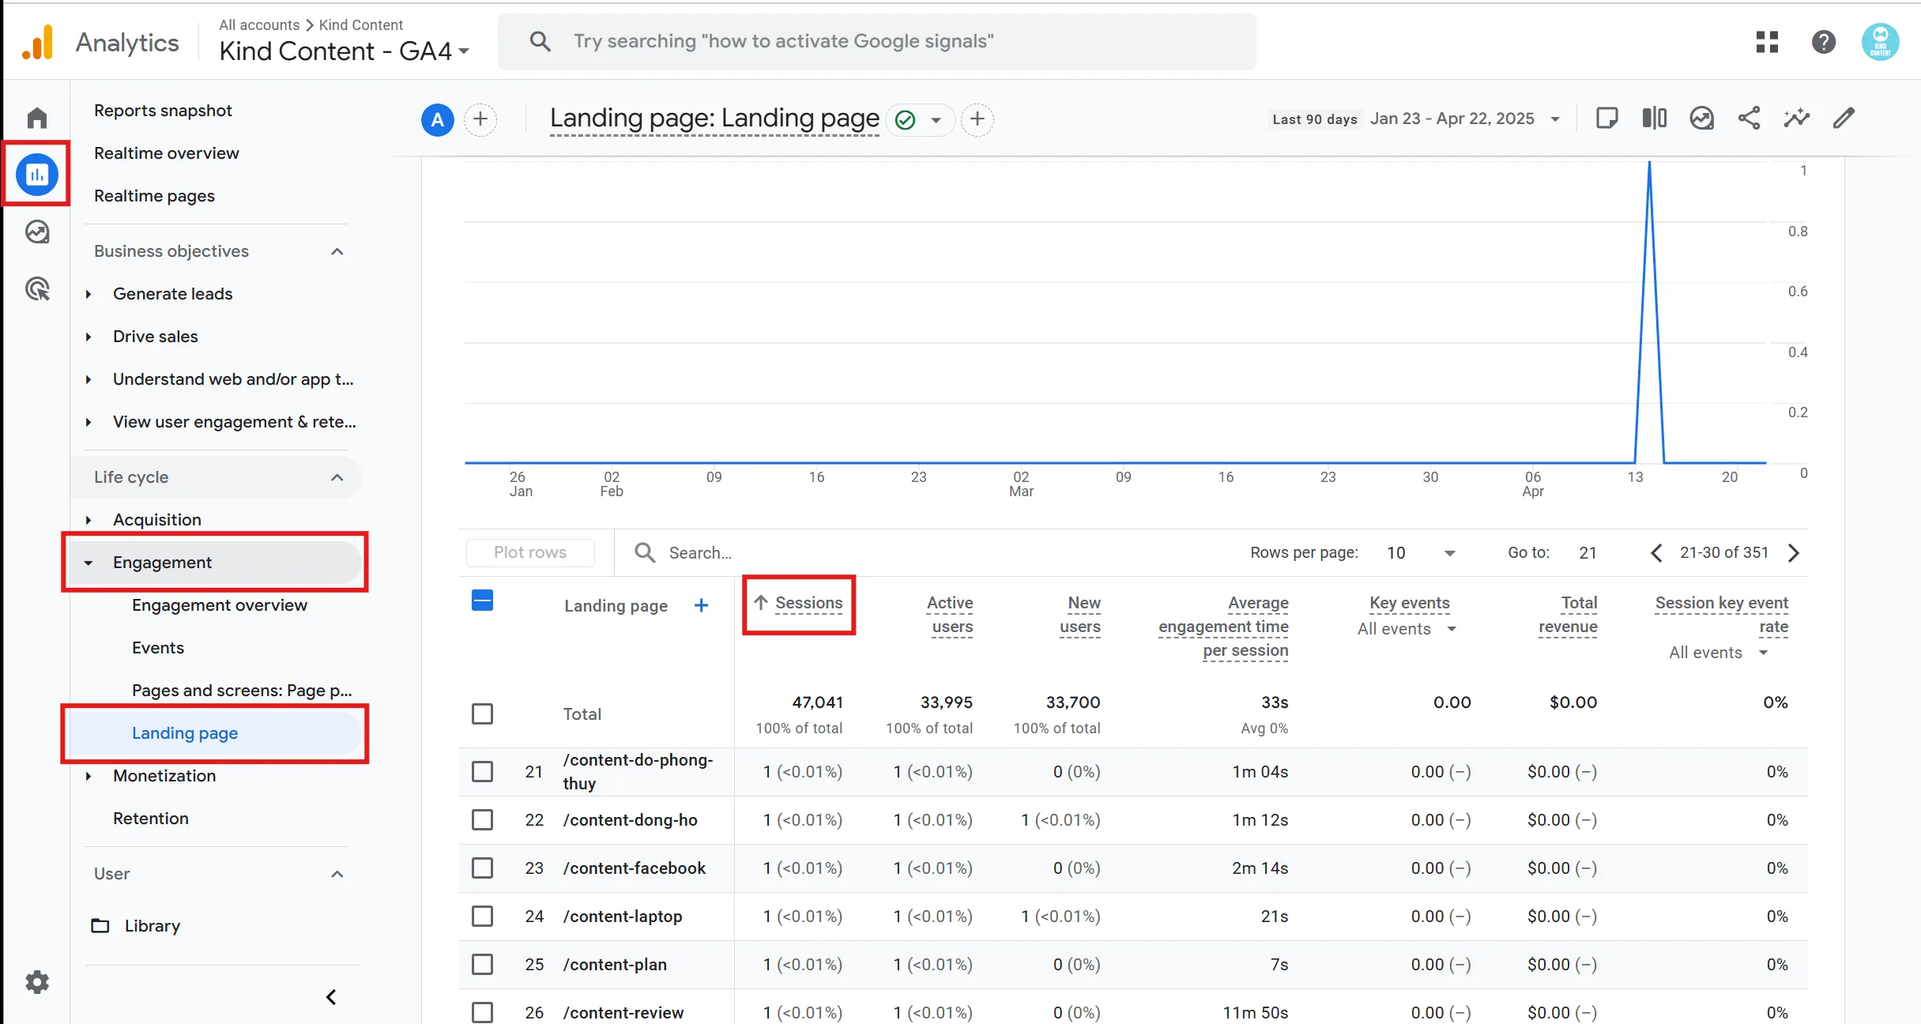
Task: Open Reports snapshot
Action: coord(163,111)
